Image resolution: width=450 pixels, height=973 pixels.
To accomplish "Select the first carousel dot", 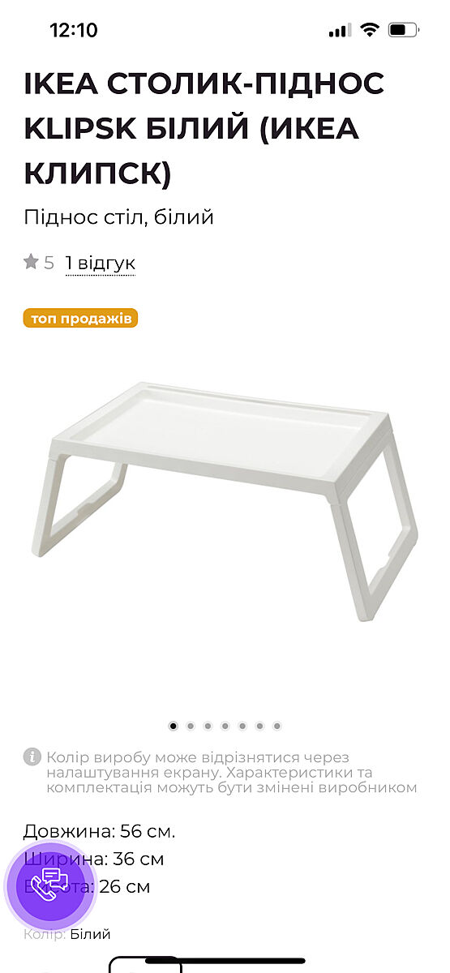I will (x=173, y=726).
